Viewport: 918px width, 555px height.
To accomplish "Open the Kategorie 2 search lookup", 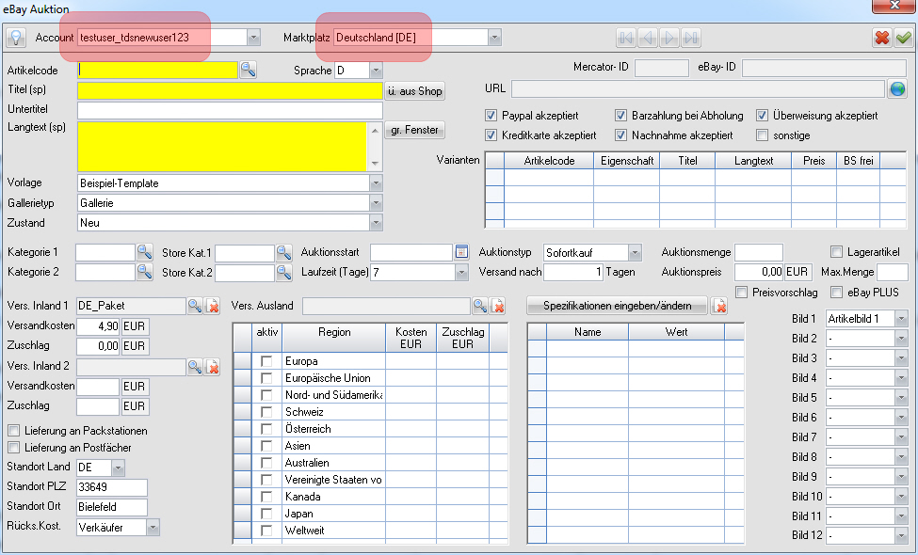I will [x=145, y=272].
